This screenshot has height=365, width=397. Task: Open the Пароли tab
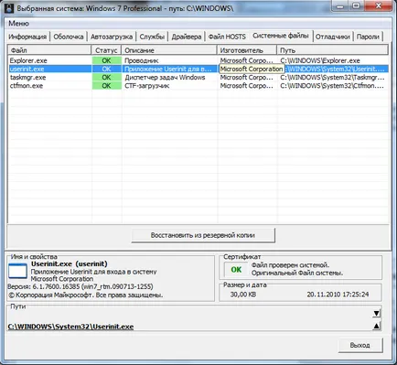pyautogui.click(x=368, y=37)
